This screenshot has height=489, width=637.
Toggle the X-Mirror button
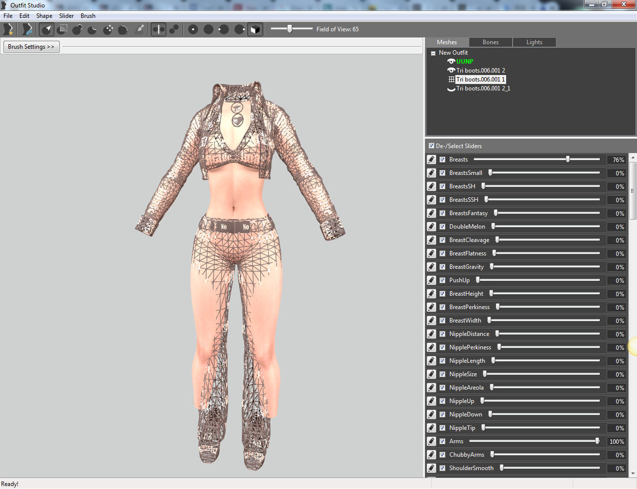[x=158, y=29]
